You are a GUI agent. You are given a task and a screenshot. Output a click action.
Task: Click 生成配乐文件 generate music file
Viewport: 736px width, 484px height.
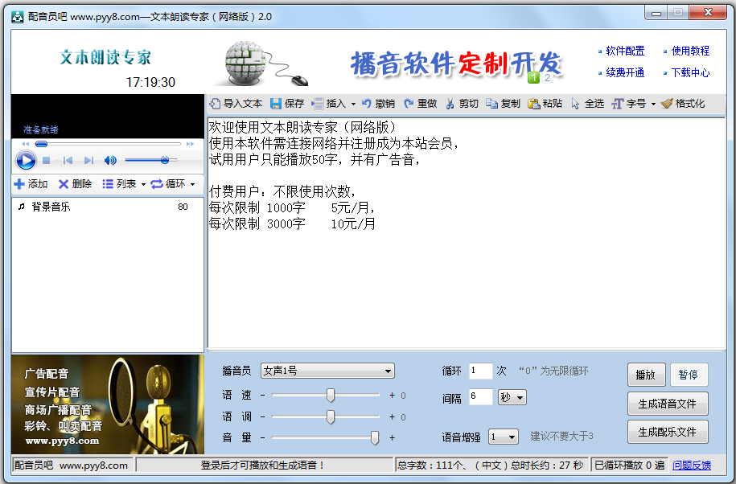(668, 432)
